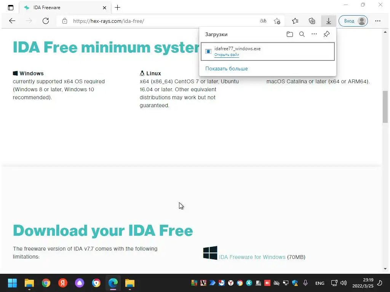The width and height of the screenshot is (390, 292).
Task: Click the Linux heading in requirements
Action: coord(153,73)
